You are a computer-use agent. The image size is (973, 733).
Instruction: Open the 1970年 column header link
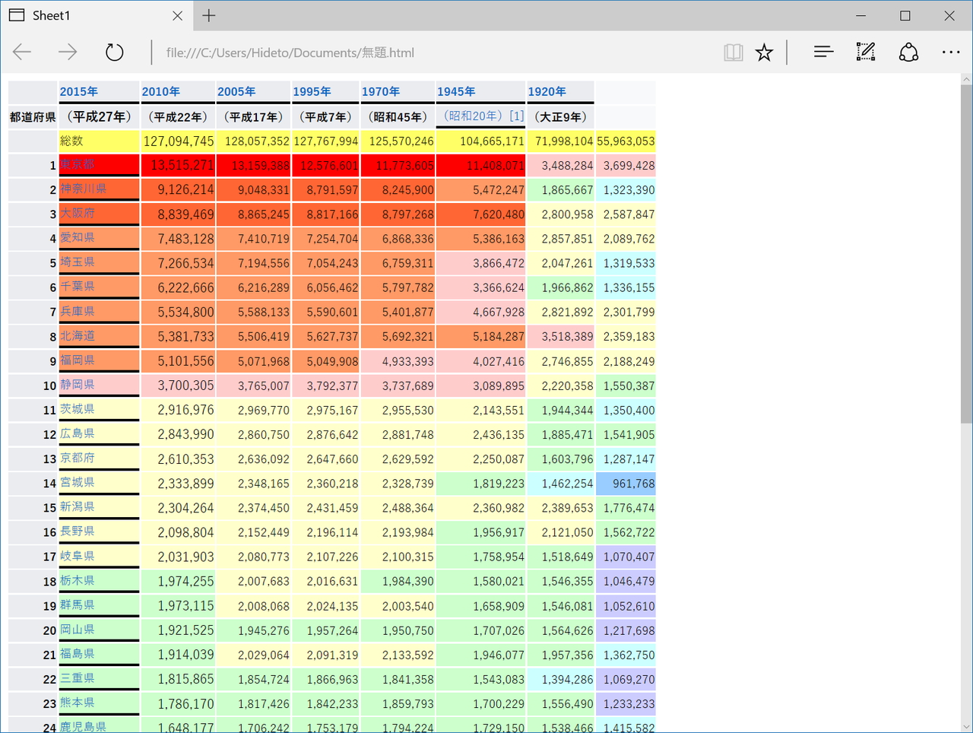tap(381, 92)
